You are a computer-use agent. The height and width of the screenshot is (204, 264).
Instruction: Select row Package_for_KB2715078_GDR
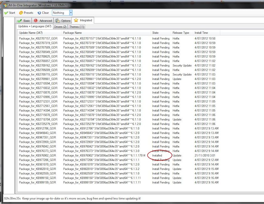[x=119, y=115]
